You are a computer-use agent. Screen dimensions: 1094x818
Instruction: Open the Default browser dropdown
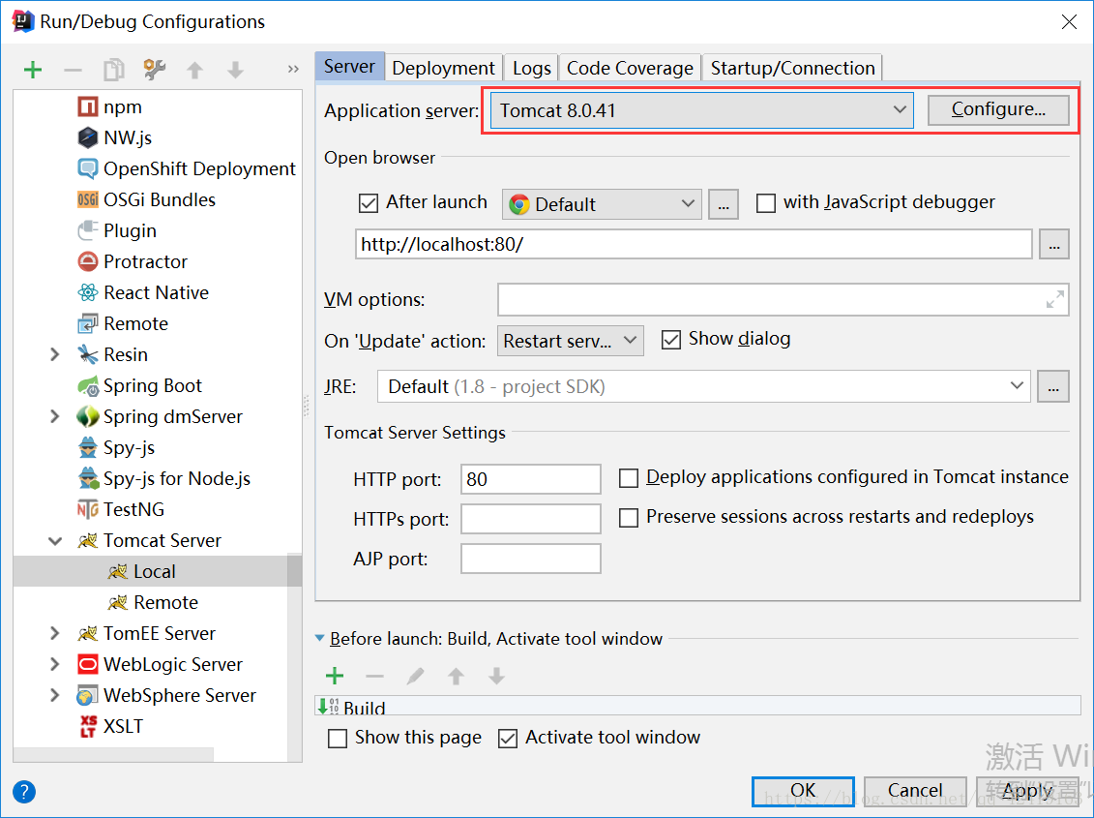coord(602,204)
